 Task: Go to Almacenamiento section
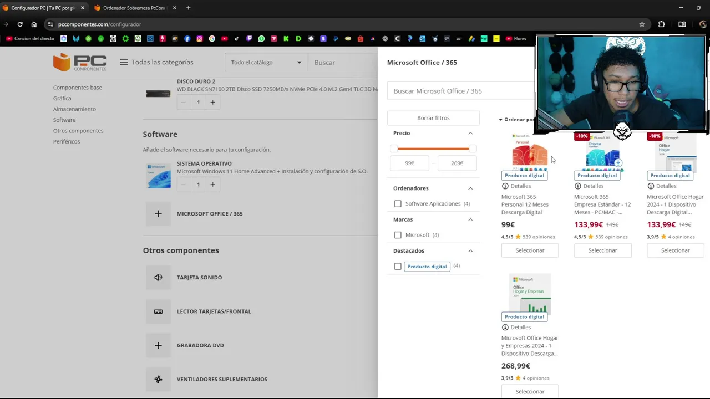[x=74, y=109]
